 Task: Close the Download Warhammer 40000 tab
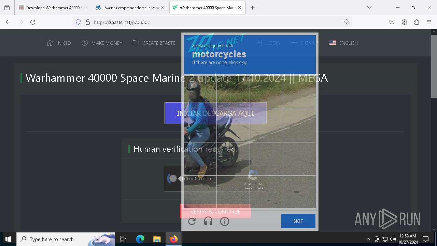click(x=86, y=8)
